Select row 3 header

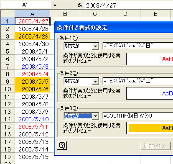8,36
